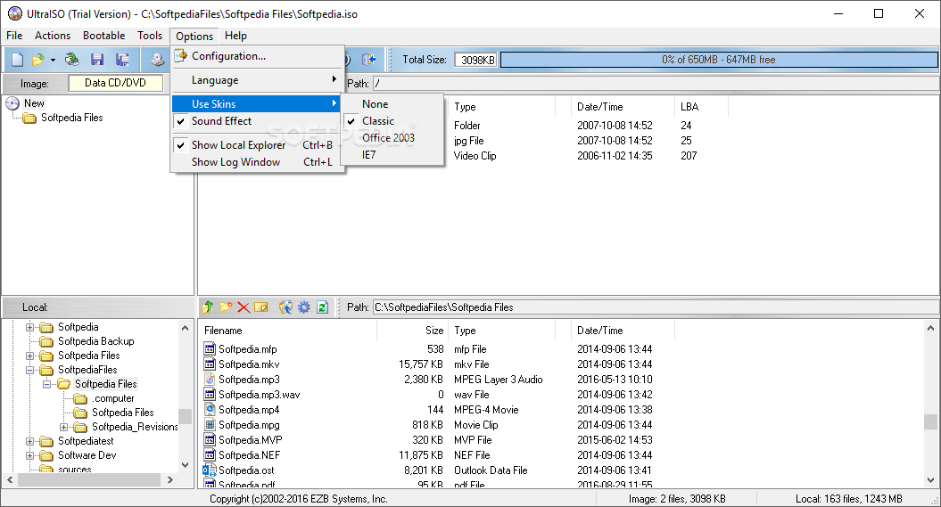Open the Bootable menu
The height and width of the screenshot is (507, 941).
coord(103,36)
